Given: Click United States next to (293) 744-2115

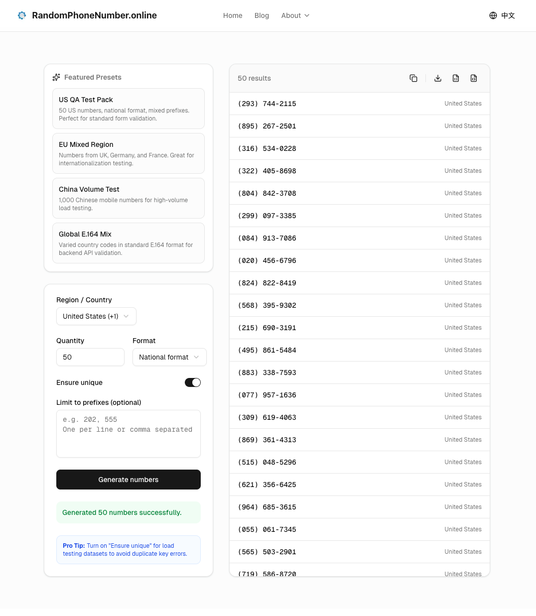Looking at the screenshot, I should (463, 104).
